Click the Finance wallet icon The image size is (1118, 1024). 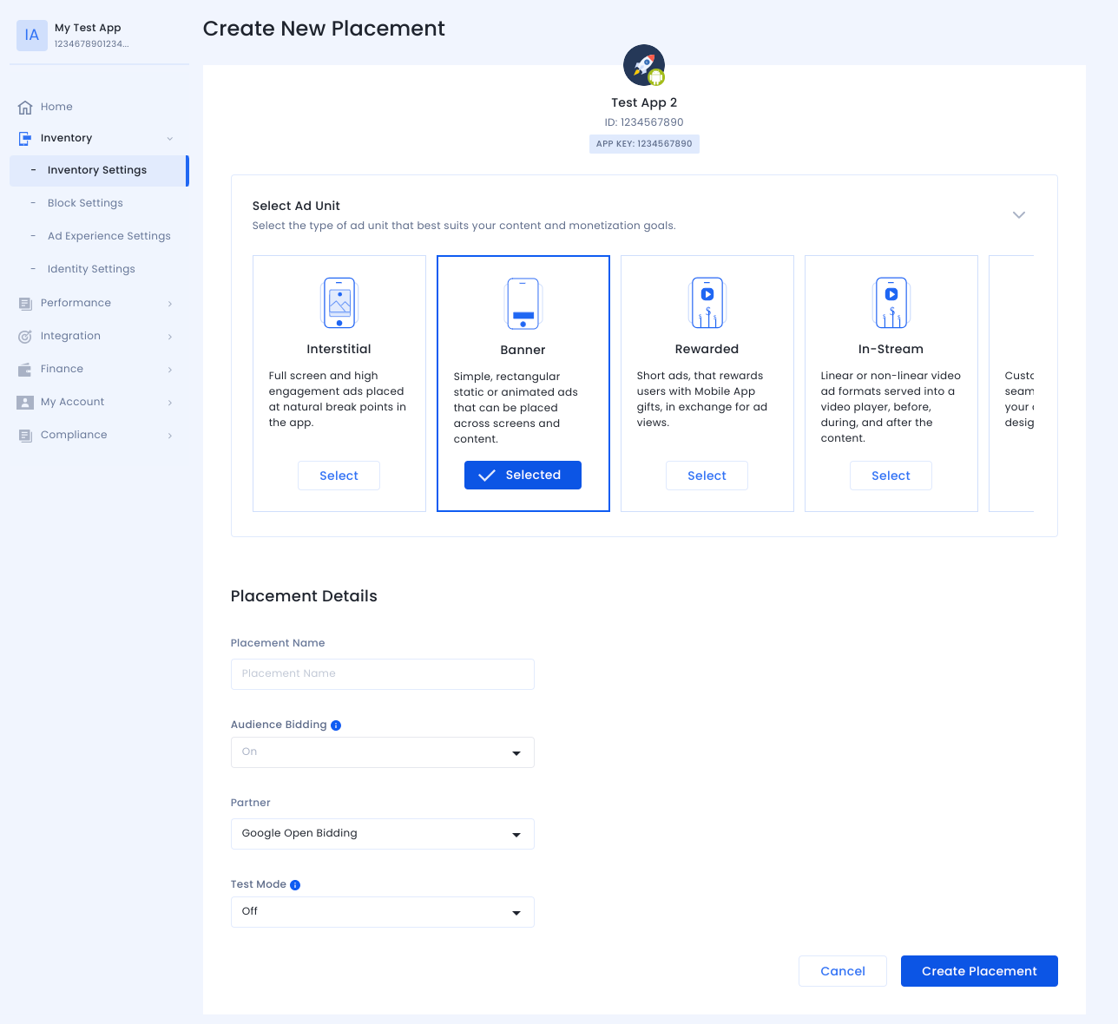[x=25, y=370]
